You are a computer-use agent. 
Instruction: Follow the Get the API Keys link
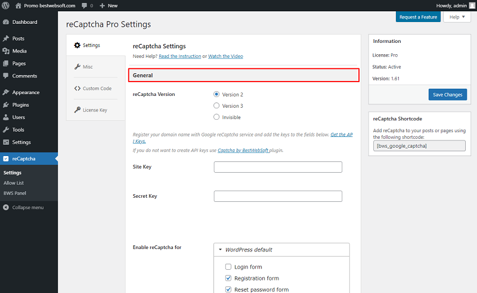(342, 135)
